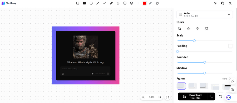This screenshot has height=103, width=237.
Task: Select the outline rectangle tool
Action: point(78,3)
